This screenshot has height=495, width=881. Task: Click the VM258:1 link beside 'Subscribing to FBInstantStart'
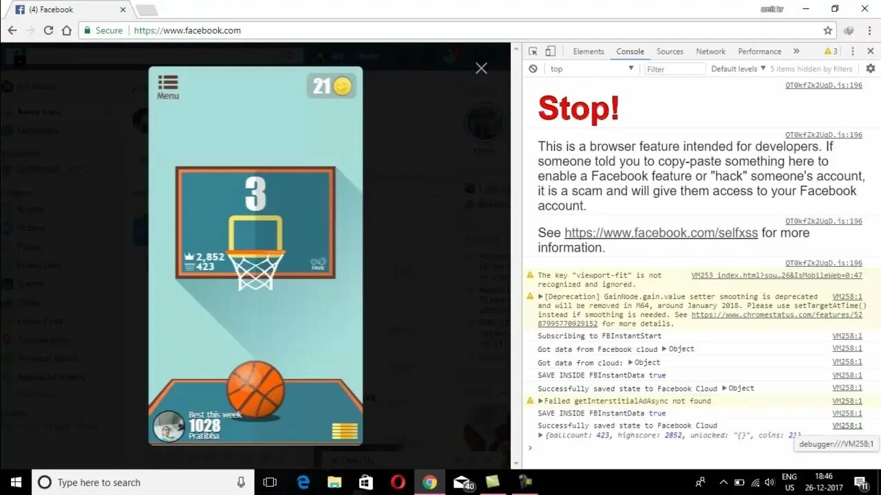click(x=847, y=336)
